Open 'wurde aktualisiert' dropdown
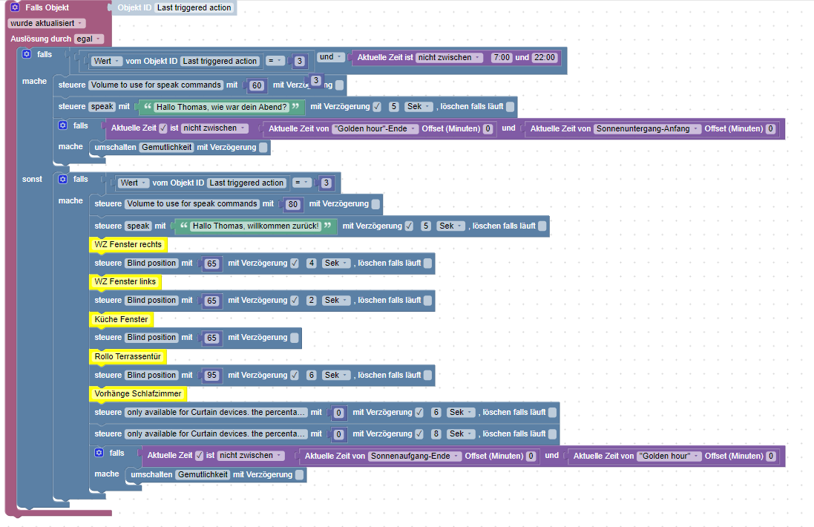The height and width of the screenshot is (527, 814). click(47, 23)
